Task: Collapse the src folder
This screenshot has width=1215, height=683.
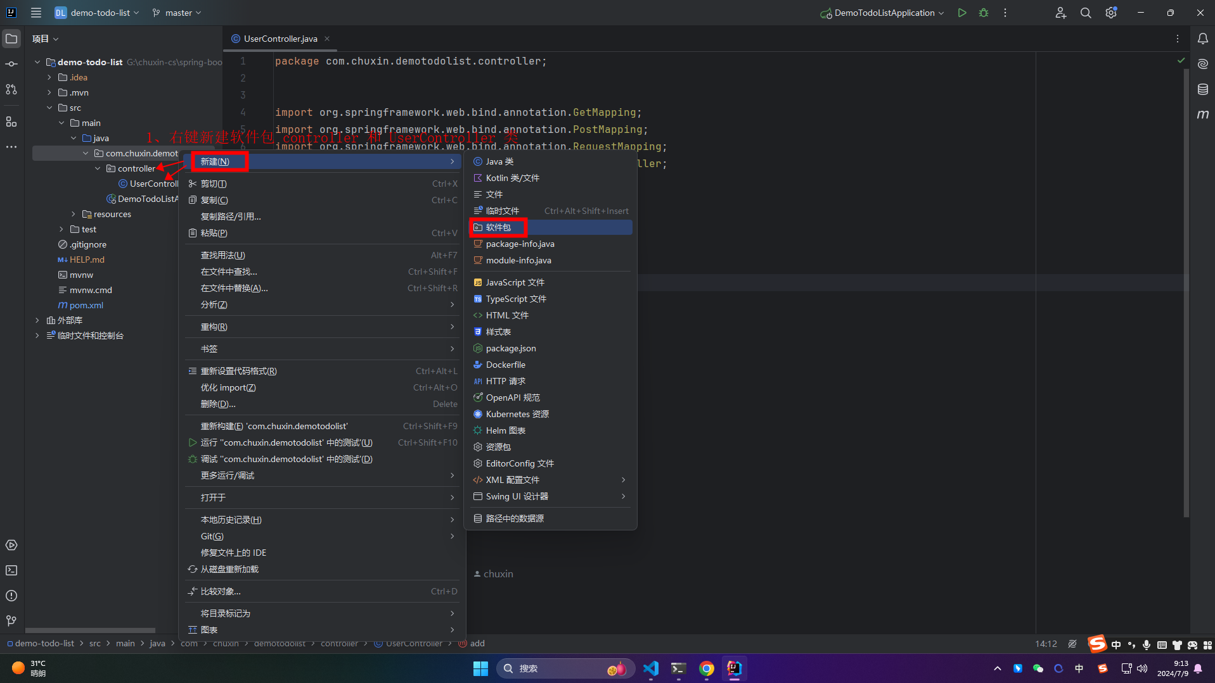Action: pyautogui.click(x=49, y=108)
